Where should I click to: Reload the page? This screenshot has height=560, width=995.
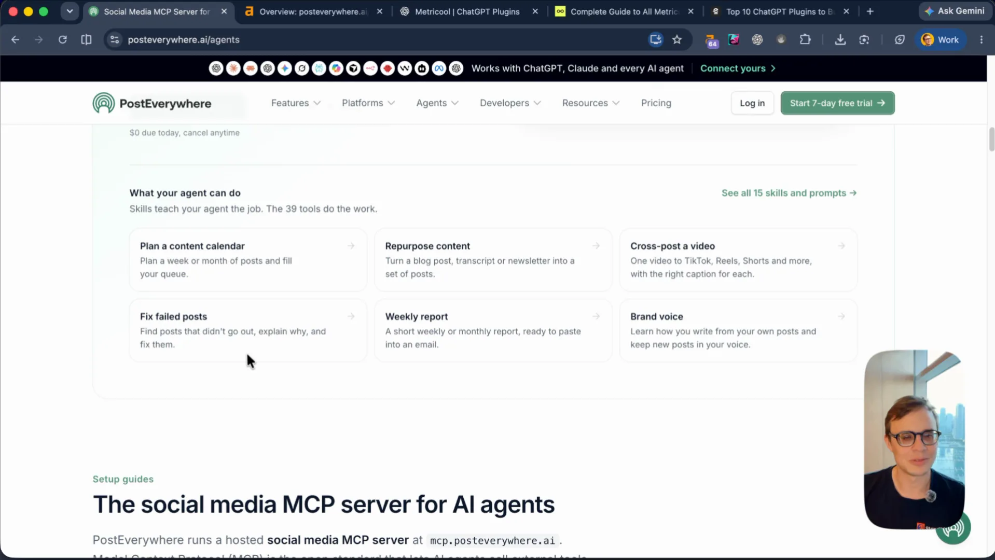(x=63, y=39)
